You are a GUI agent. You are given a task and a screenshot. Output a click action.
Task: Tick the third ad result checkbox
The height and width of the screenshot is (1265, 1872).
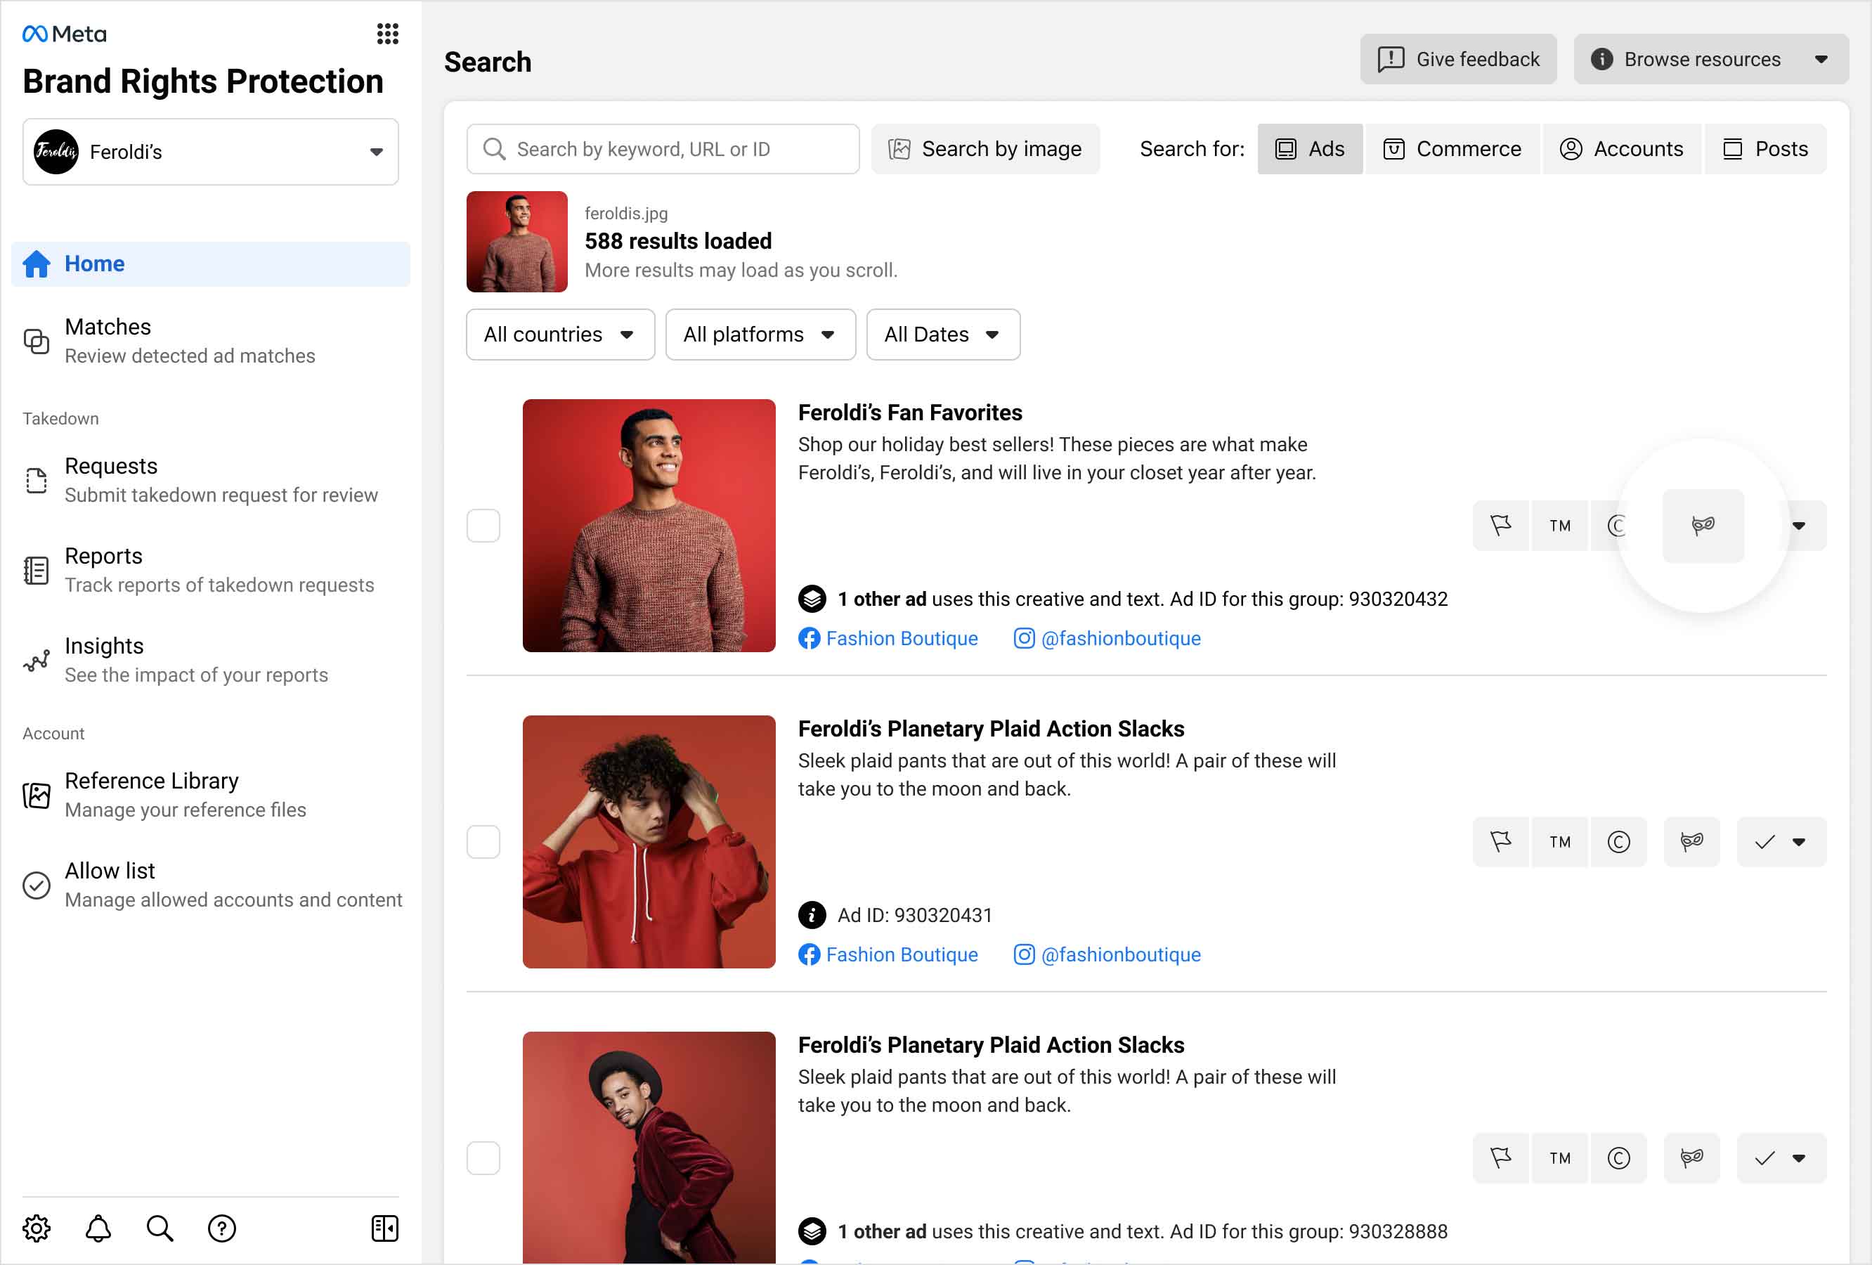tap(483, 1158)
